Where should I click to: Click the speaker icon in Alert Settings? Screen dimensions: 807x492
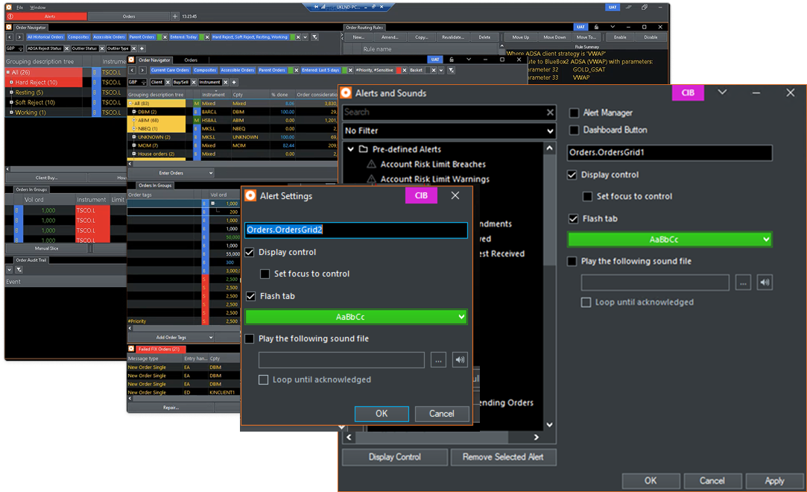click(460, 359)
